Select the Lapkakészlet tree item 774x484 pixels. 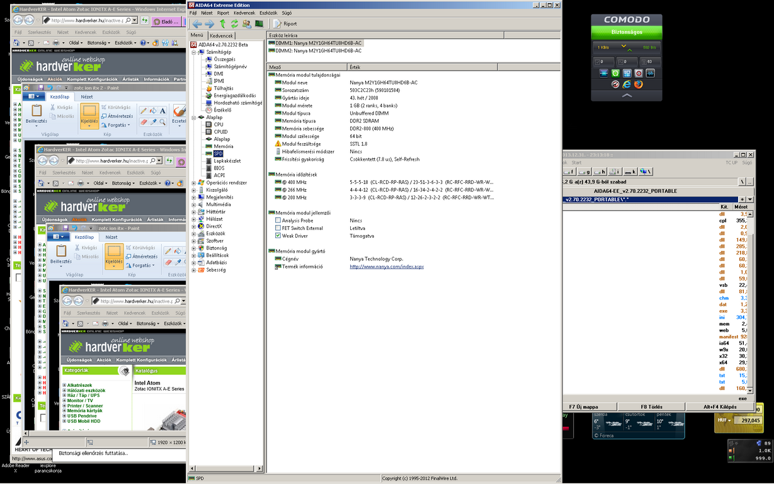227,161
